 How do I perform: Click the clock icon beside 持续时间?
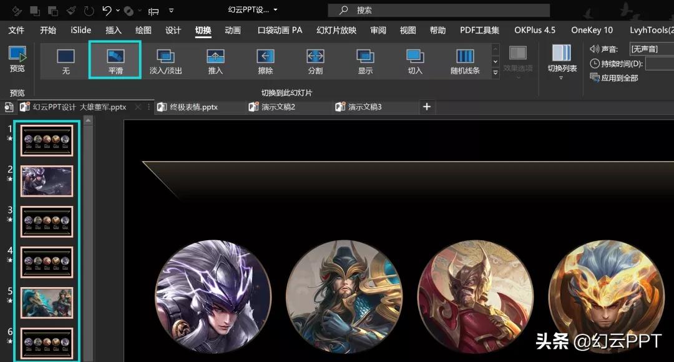pyautogui.click(x=595, y=64)
